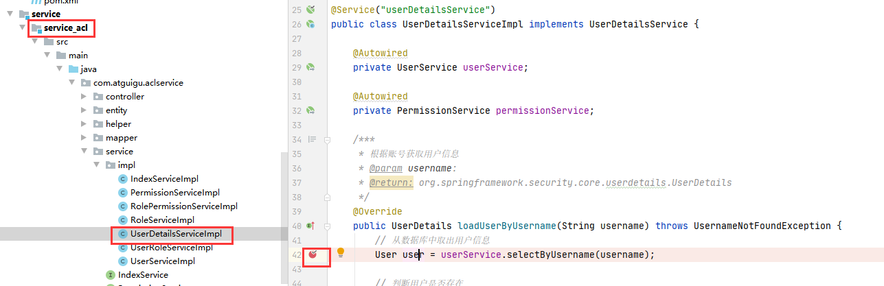The image size is (884, 286).
Task: Click the class icon beside IndexServiceImpl
Action: coord(123,178)
